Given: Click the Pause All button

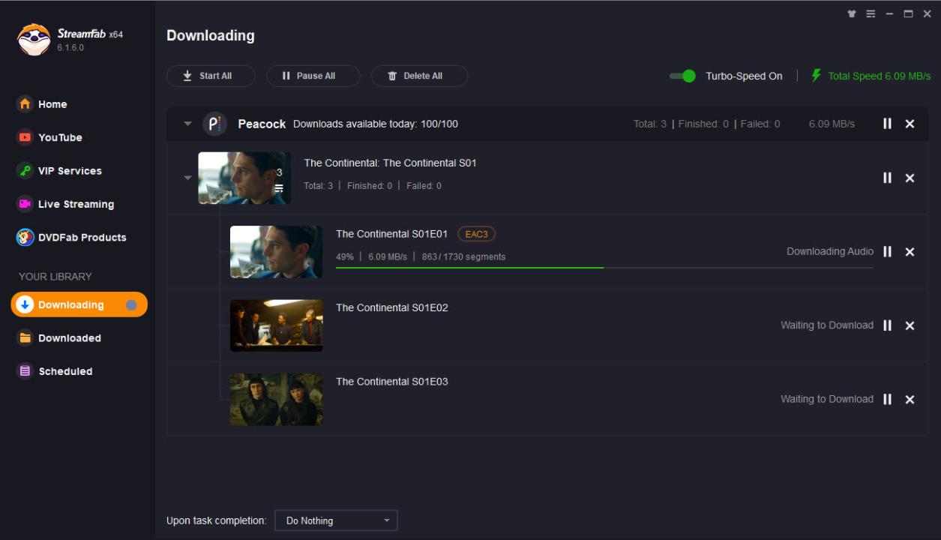Looking at the screenshot, I should 313,76.
